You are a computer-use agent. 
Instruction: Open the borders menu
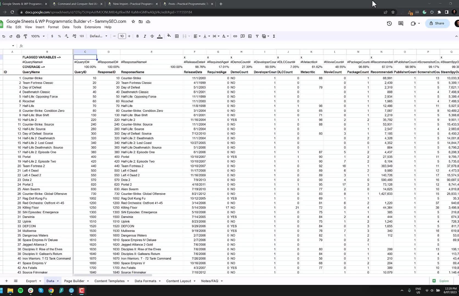click(x=177, y=36)
